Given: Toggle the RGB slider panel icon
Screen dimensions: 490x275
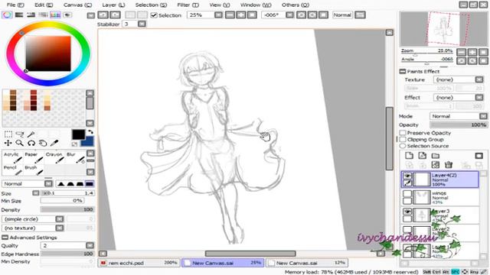Looking at the screenshot, I should (19, 15).
